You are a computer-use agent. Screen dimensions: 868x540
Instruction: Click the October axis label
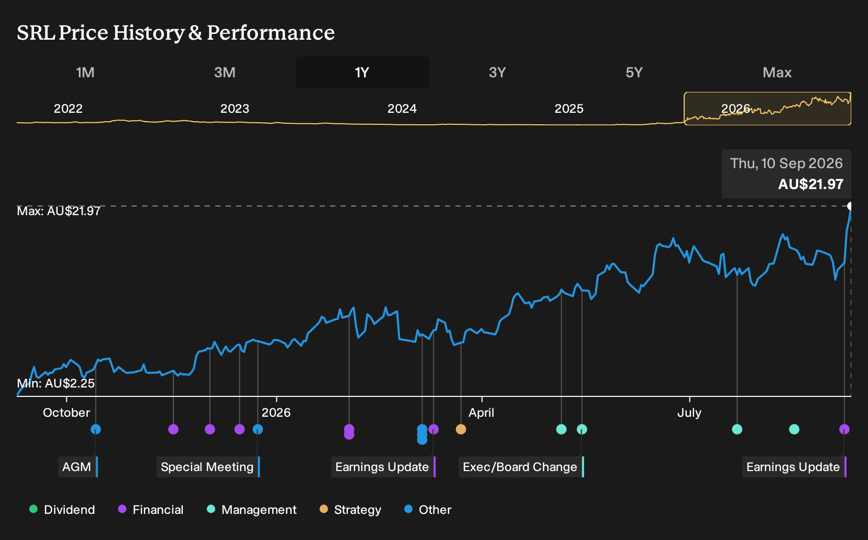coord(66,413)
